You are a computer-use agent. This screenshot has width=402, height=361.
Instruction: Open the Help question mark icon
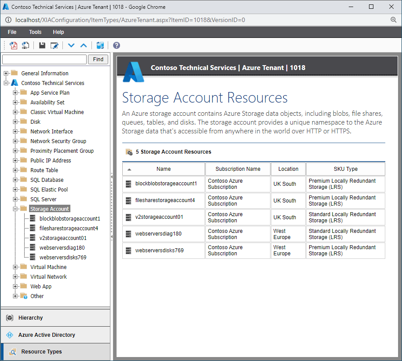click(x=117, y=45)
